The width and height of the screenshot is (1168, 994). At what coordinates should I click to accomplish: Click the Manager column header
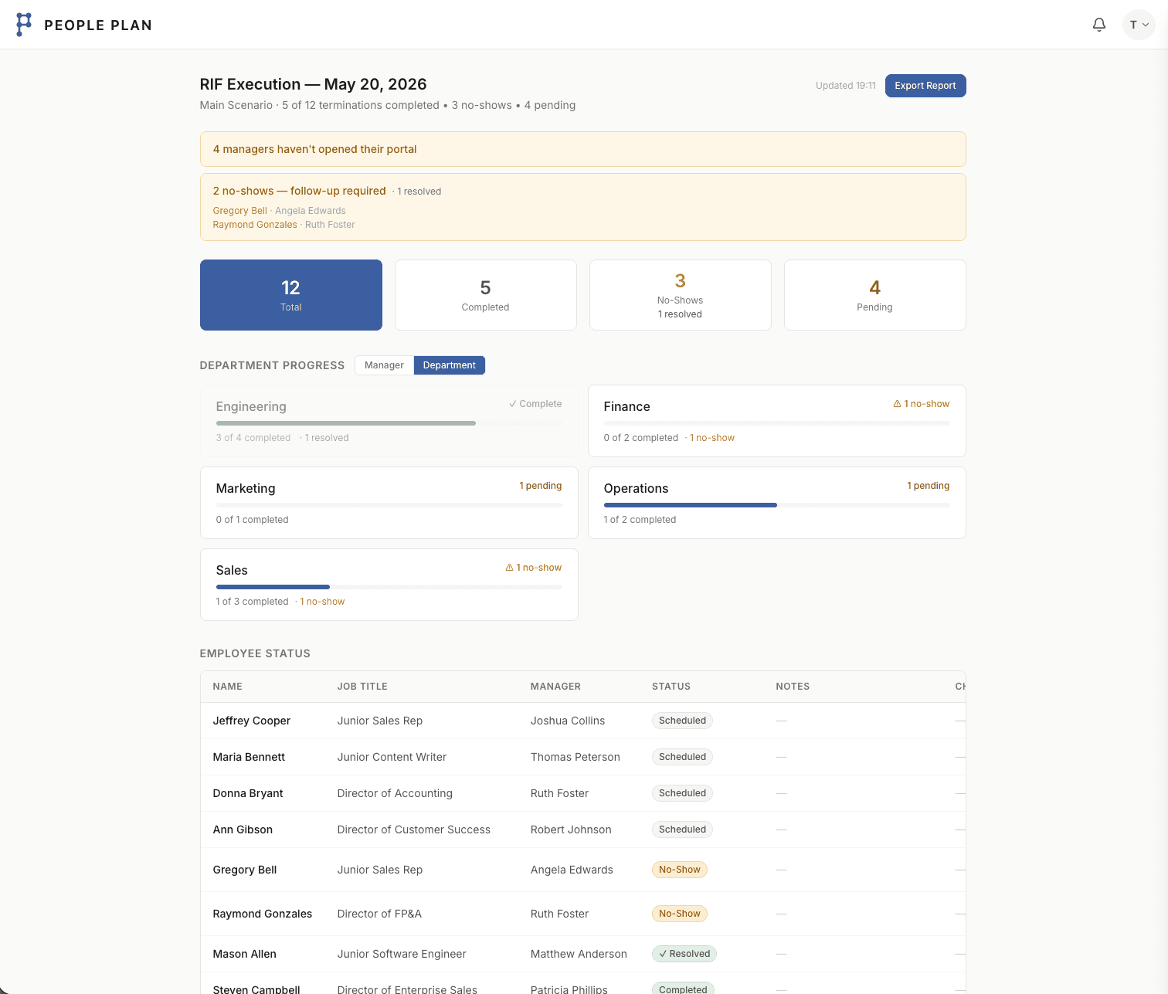[555, 687]
